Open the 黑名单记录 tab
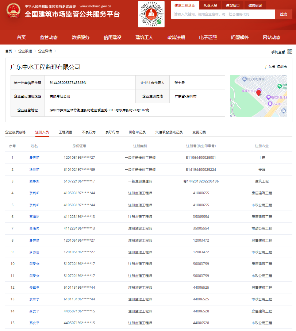Screen dimensions: 296x331 point(137,131)
